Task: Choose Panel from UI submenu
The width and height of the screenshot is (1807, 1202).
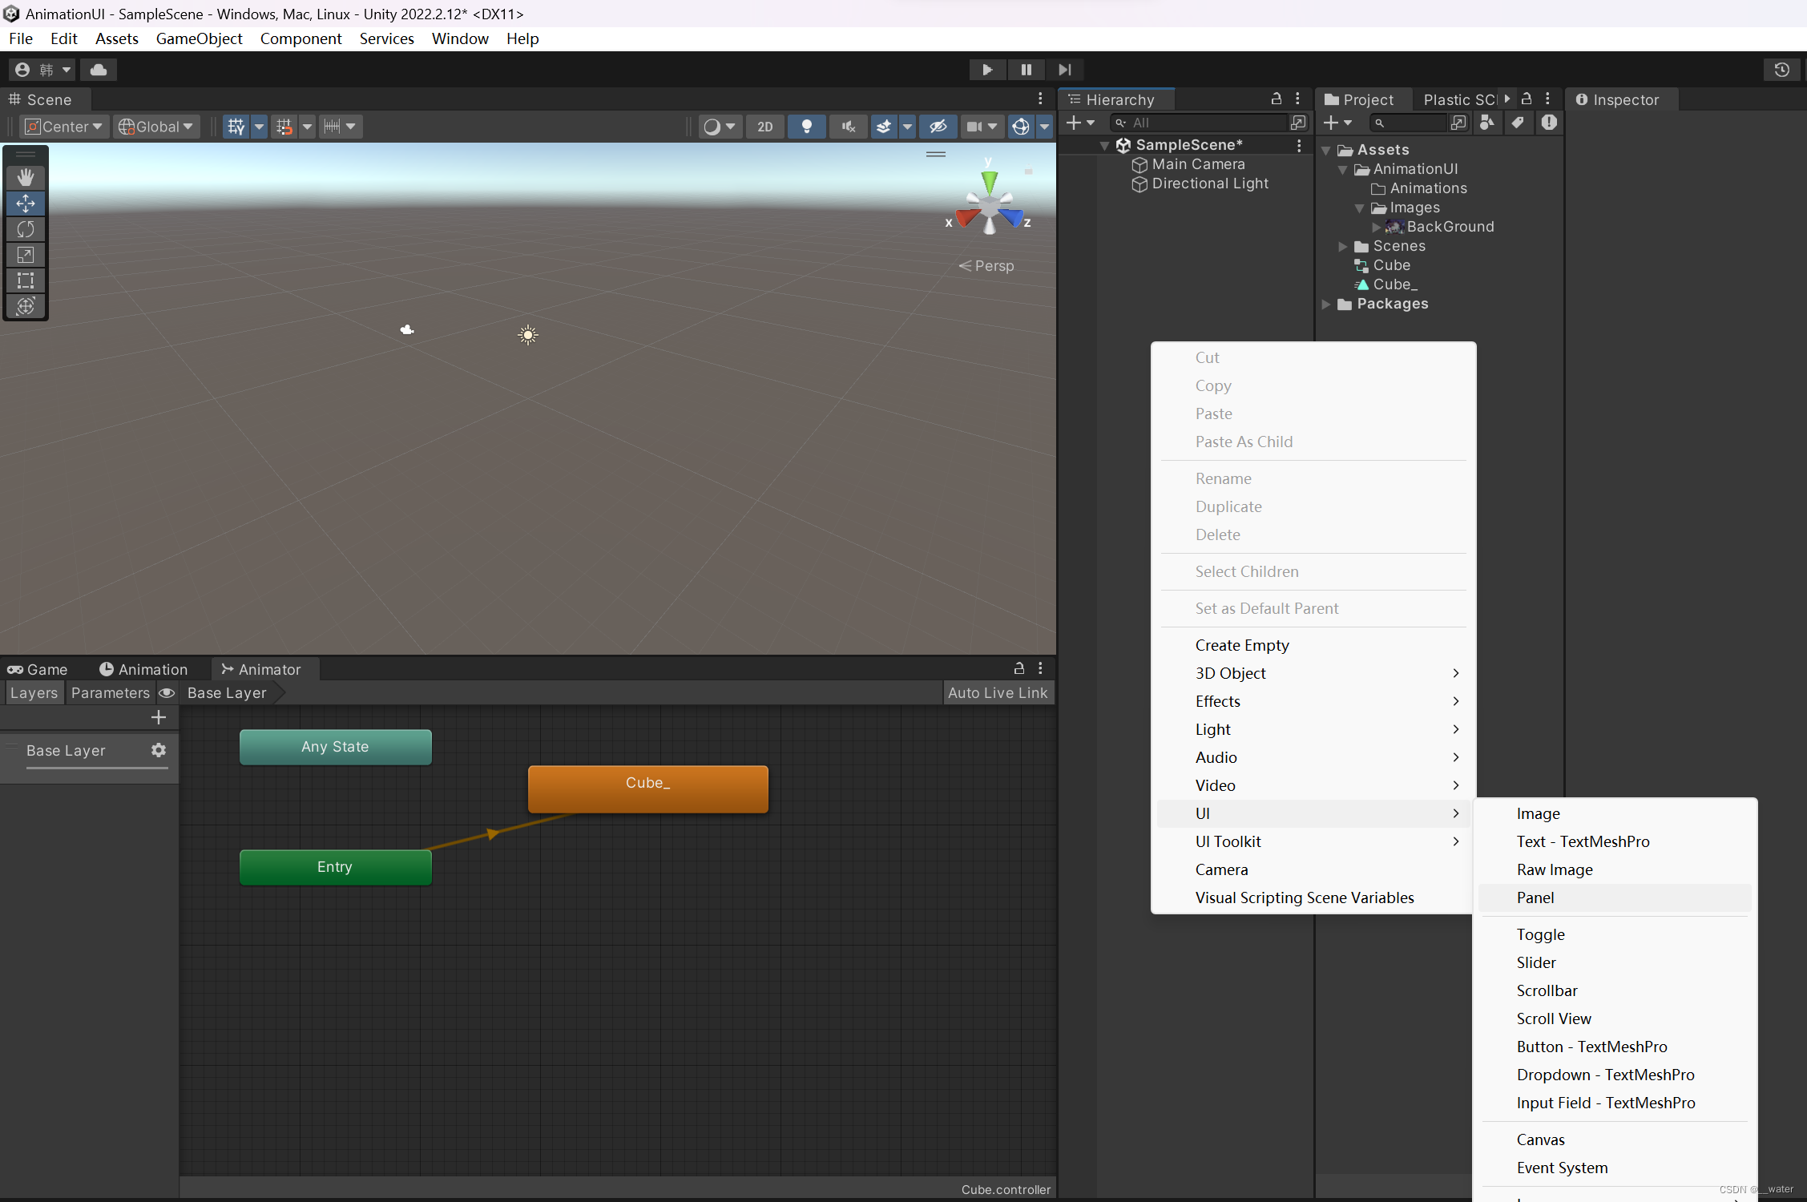Action: point(1614,897)
